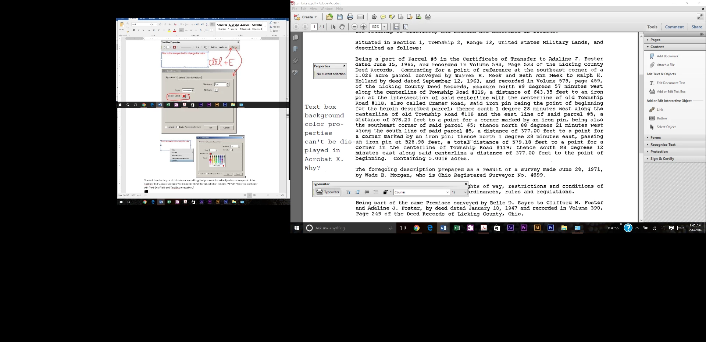Switch to the Comment pane tab
This screenshot has width=706, height=342.
click(x=674, y=27)
